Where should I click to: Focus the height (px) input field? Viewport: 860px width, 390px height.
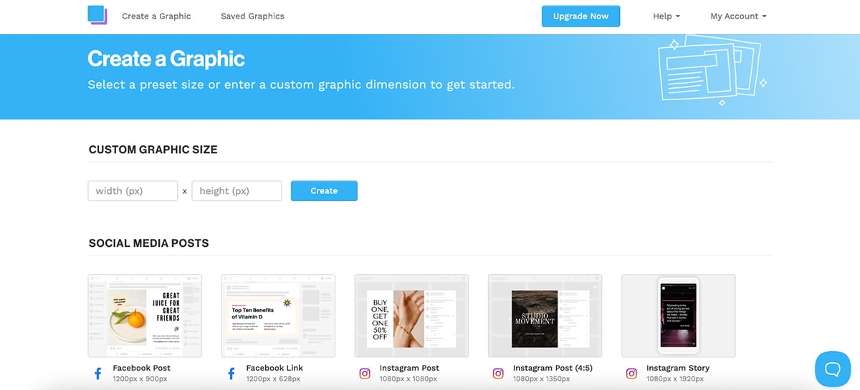point(236,191)
